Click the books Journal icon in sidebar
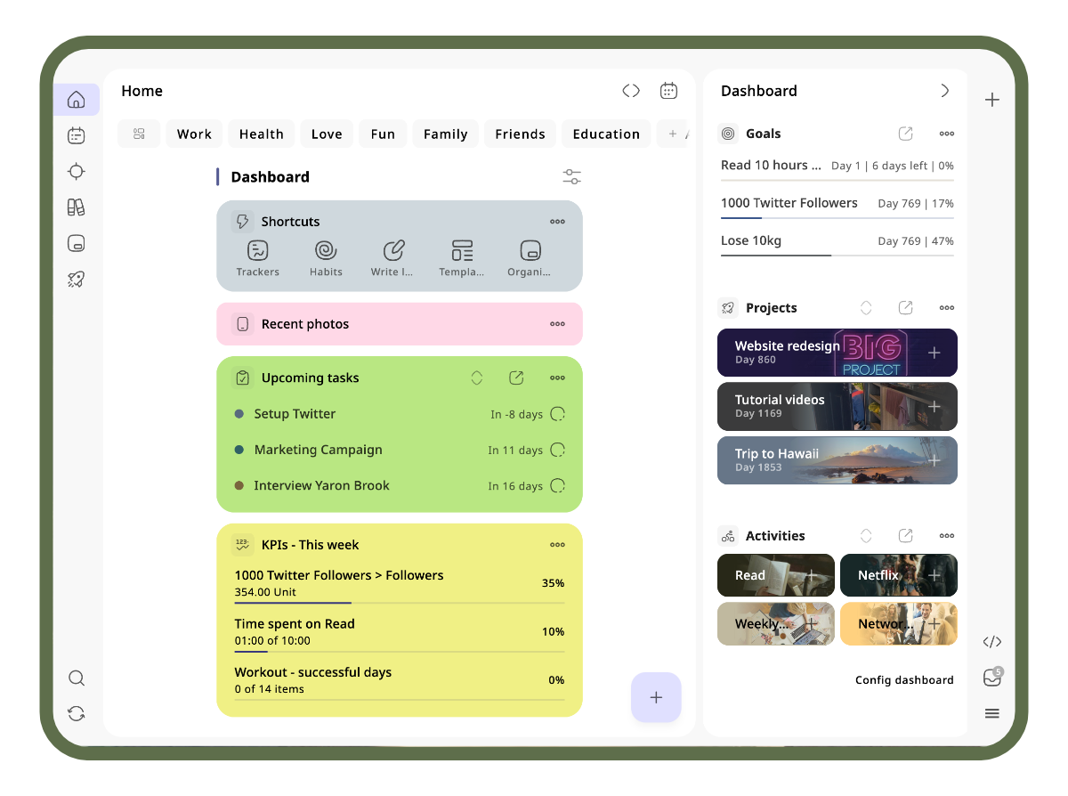Screen dimensions: 1068x796 pyautogui.click(x=76, y=207)
